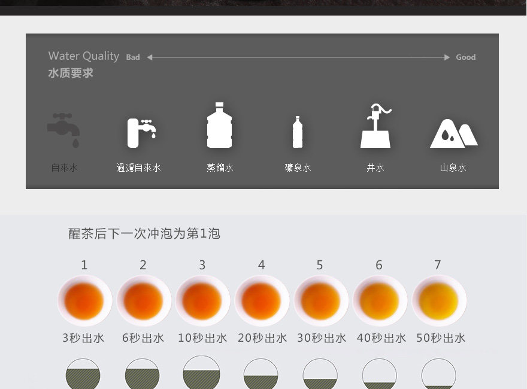The height and width of the screenshot is (389, 527).
Task: Click the tea cup numbered 6
Action: pos(380,300)
